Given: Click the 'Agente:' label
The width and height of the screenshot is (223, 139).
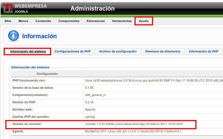Looking at the screenshot, I should click(18, 131).
